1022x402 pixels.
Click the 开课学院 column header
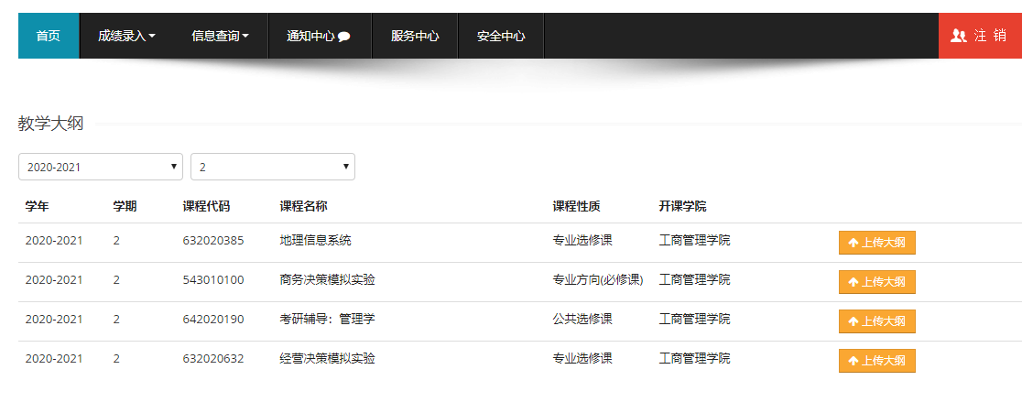click(x=682, y=206)
